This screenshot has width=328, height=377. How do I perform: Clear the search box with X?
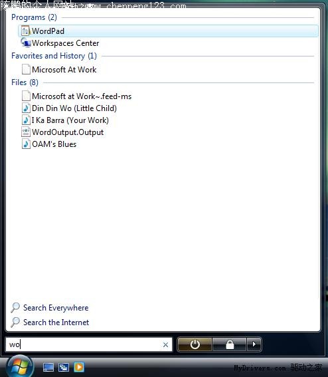(165, 345)
